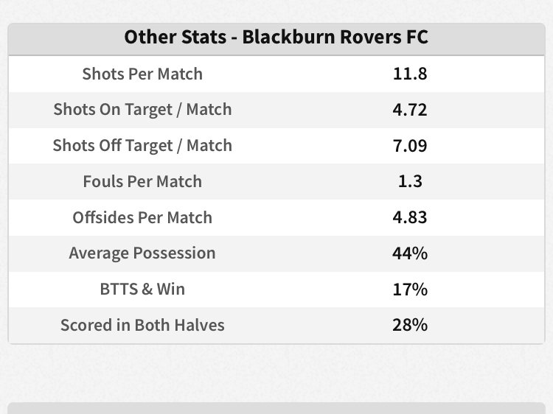The width and height of the screenshot is (553, 414).
Task: Select the Shots Off Target / Match label
Action: click(x=142, y=146)
